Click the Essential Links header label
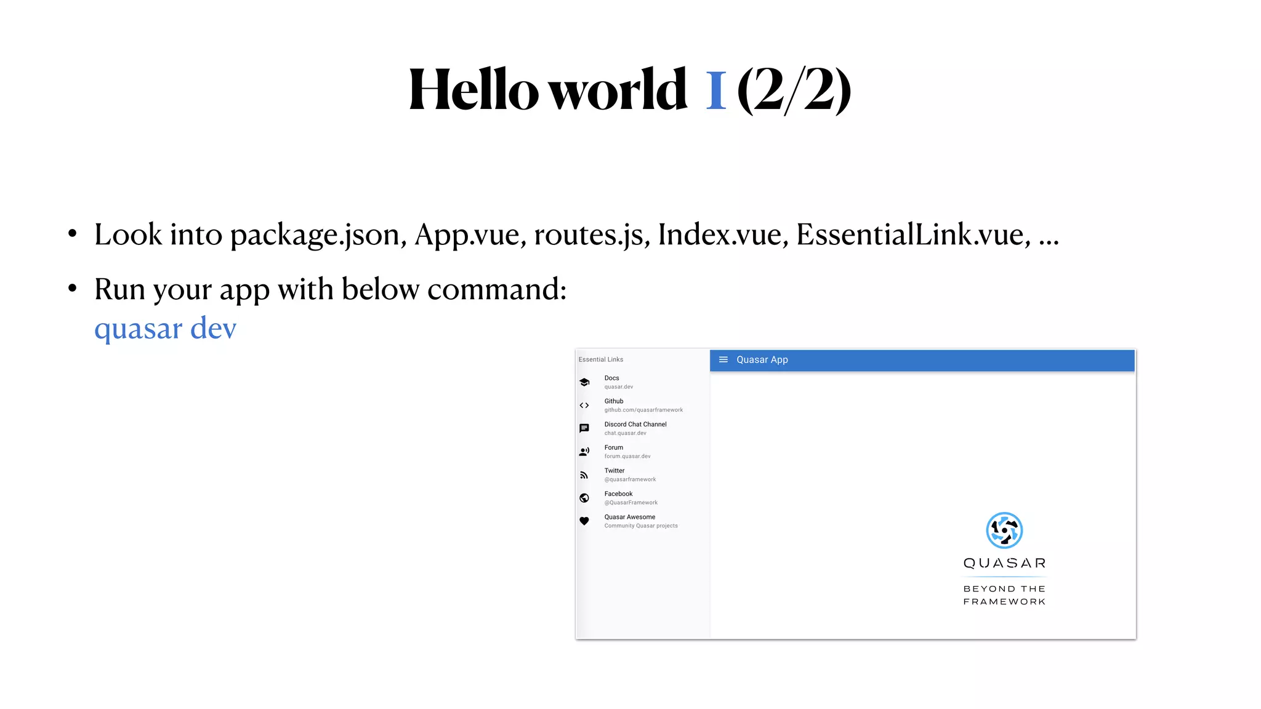Viewport: 1261px width, 709px height. (601, 359)
